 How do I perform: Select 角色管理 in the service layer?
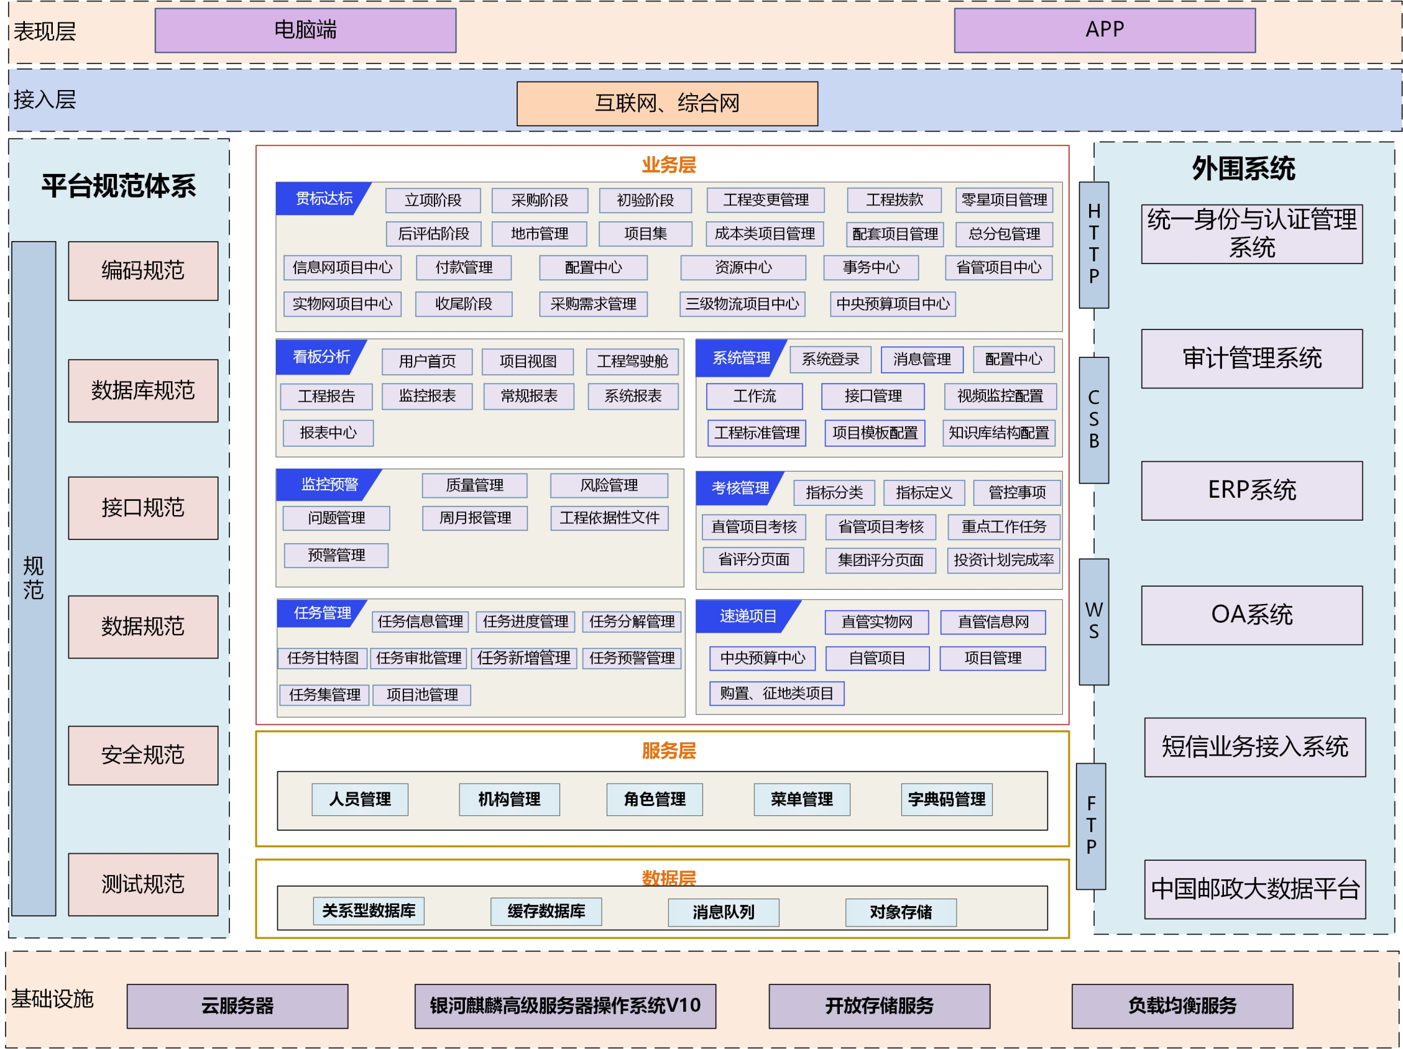click(x=654, y=799)
